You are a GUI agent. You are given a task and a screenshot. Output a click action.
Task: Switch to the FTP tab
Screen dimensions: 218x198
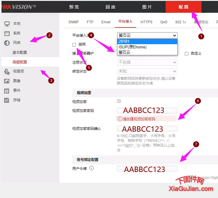(x=90, y=22)
